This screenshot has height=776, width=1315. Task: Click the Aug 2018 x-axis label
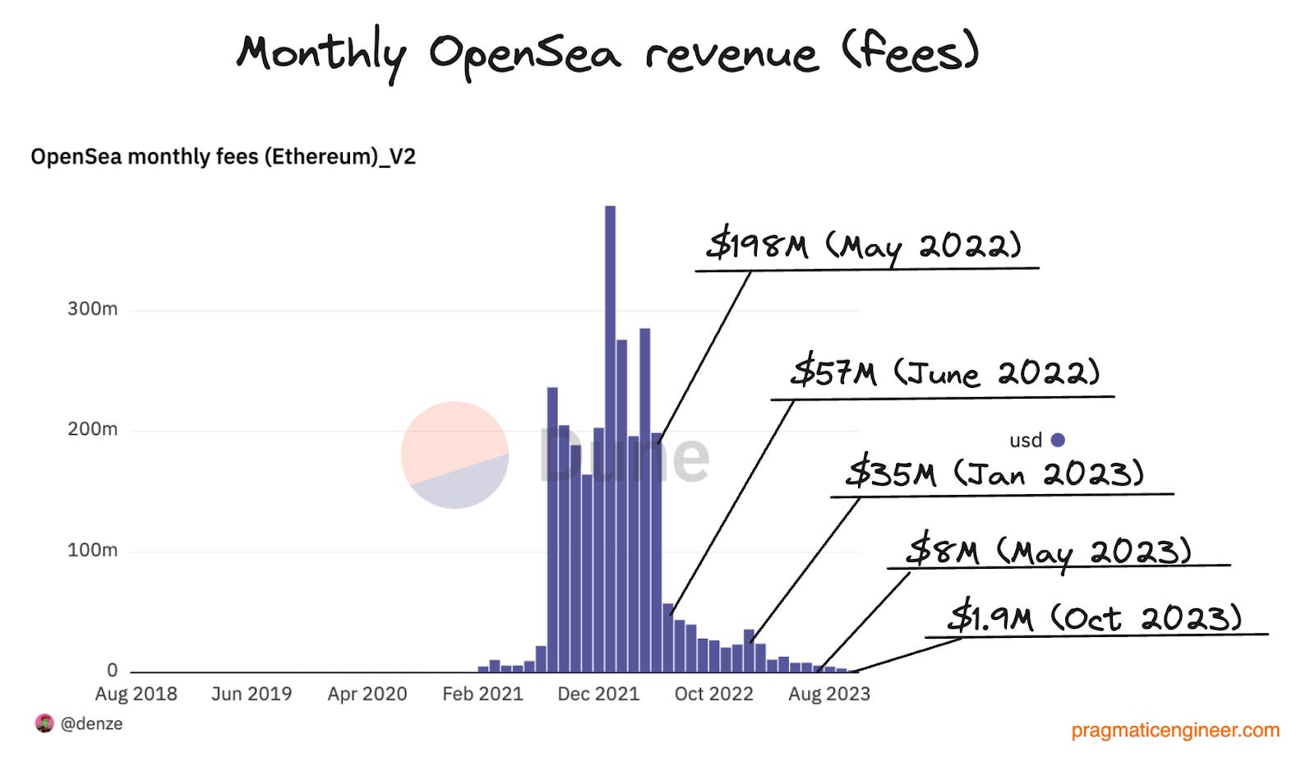pyautogui.click(x=136, y=694)
